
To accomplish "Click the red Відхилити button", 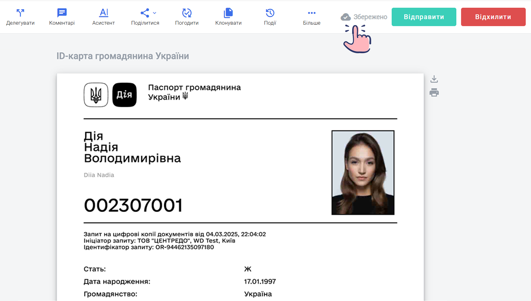I will click(x=493, y=17).
